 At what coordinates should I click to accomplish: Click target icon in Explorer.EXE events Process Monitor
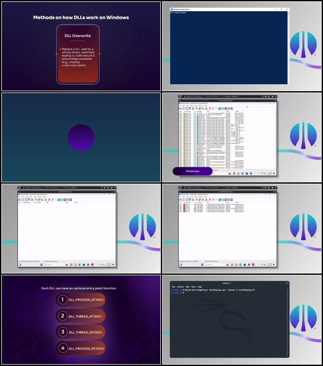203,108
